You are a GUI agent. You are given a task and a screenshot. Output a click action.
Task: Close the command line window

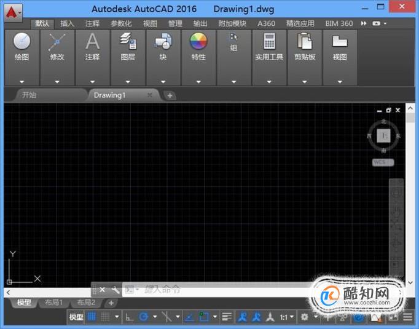click(102, 290)
